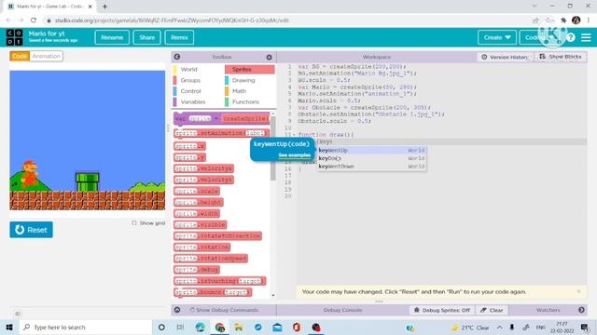Select keyWentDown autocomplete suggestion

coord(371,167)
